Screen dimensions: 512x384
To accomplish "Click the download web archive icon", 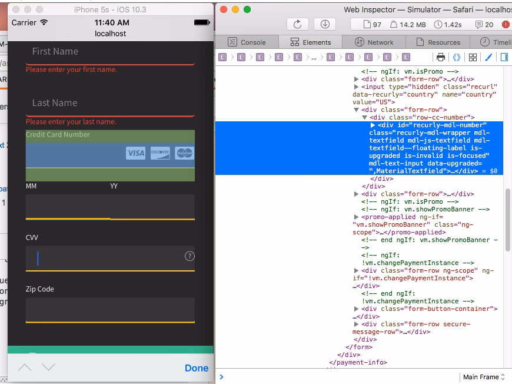I will pyautogui.click(x=324, y=24).
